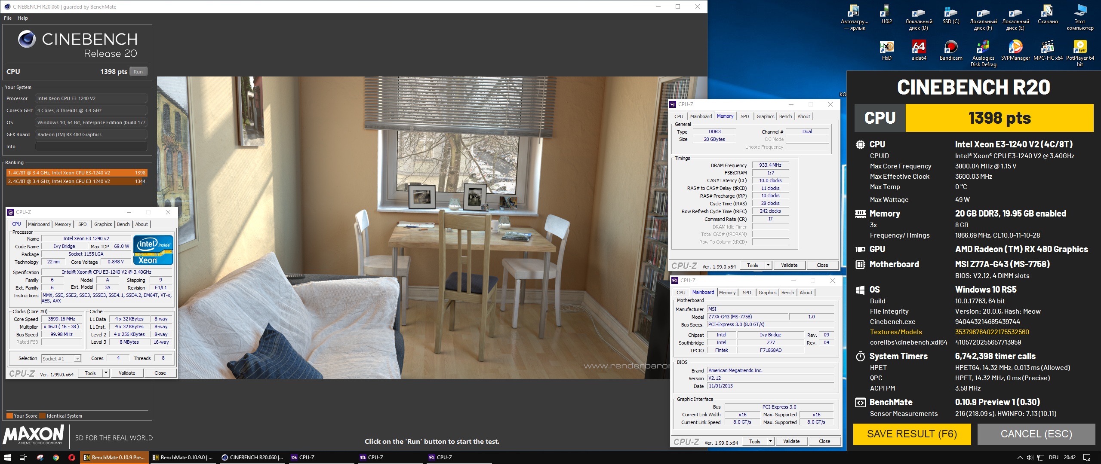Screen dimensions: 1101x464
Task: Select About tab in Mainboard CPU-Z window
Action: (806, 293)
